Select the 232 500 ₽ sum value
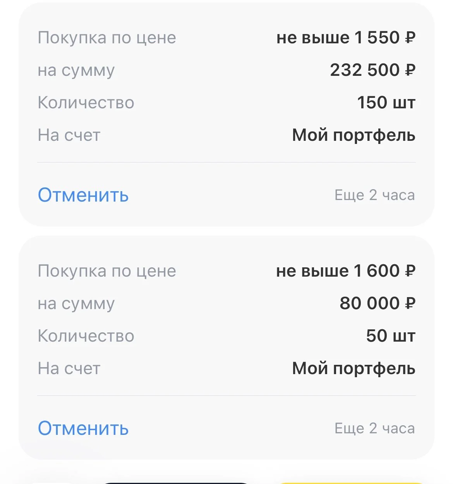 tap(373, 70)
